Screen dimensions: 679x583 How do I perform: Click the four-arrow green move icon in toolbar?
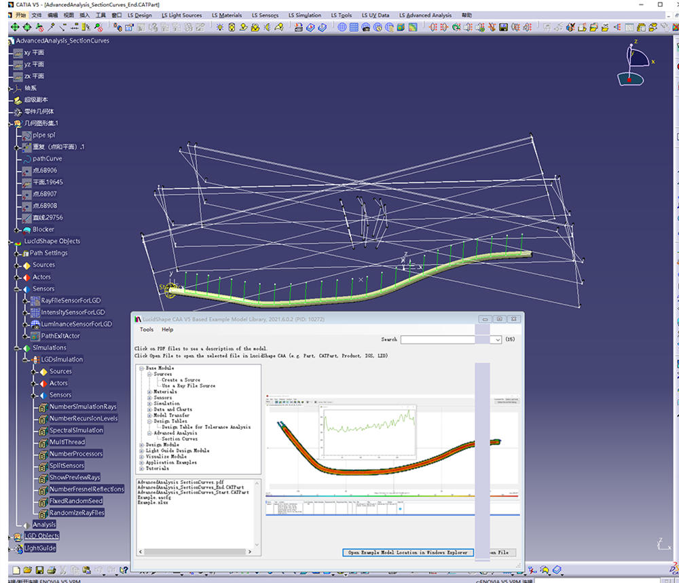[x=15, y=27]
